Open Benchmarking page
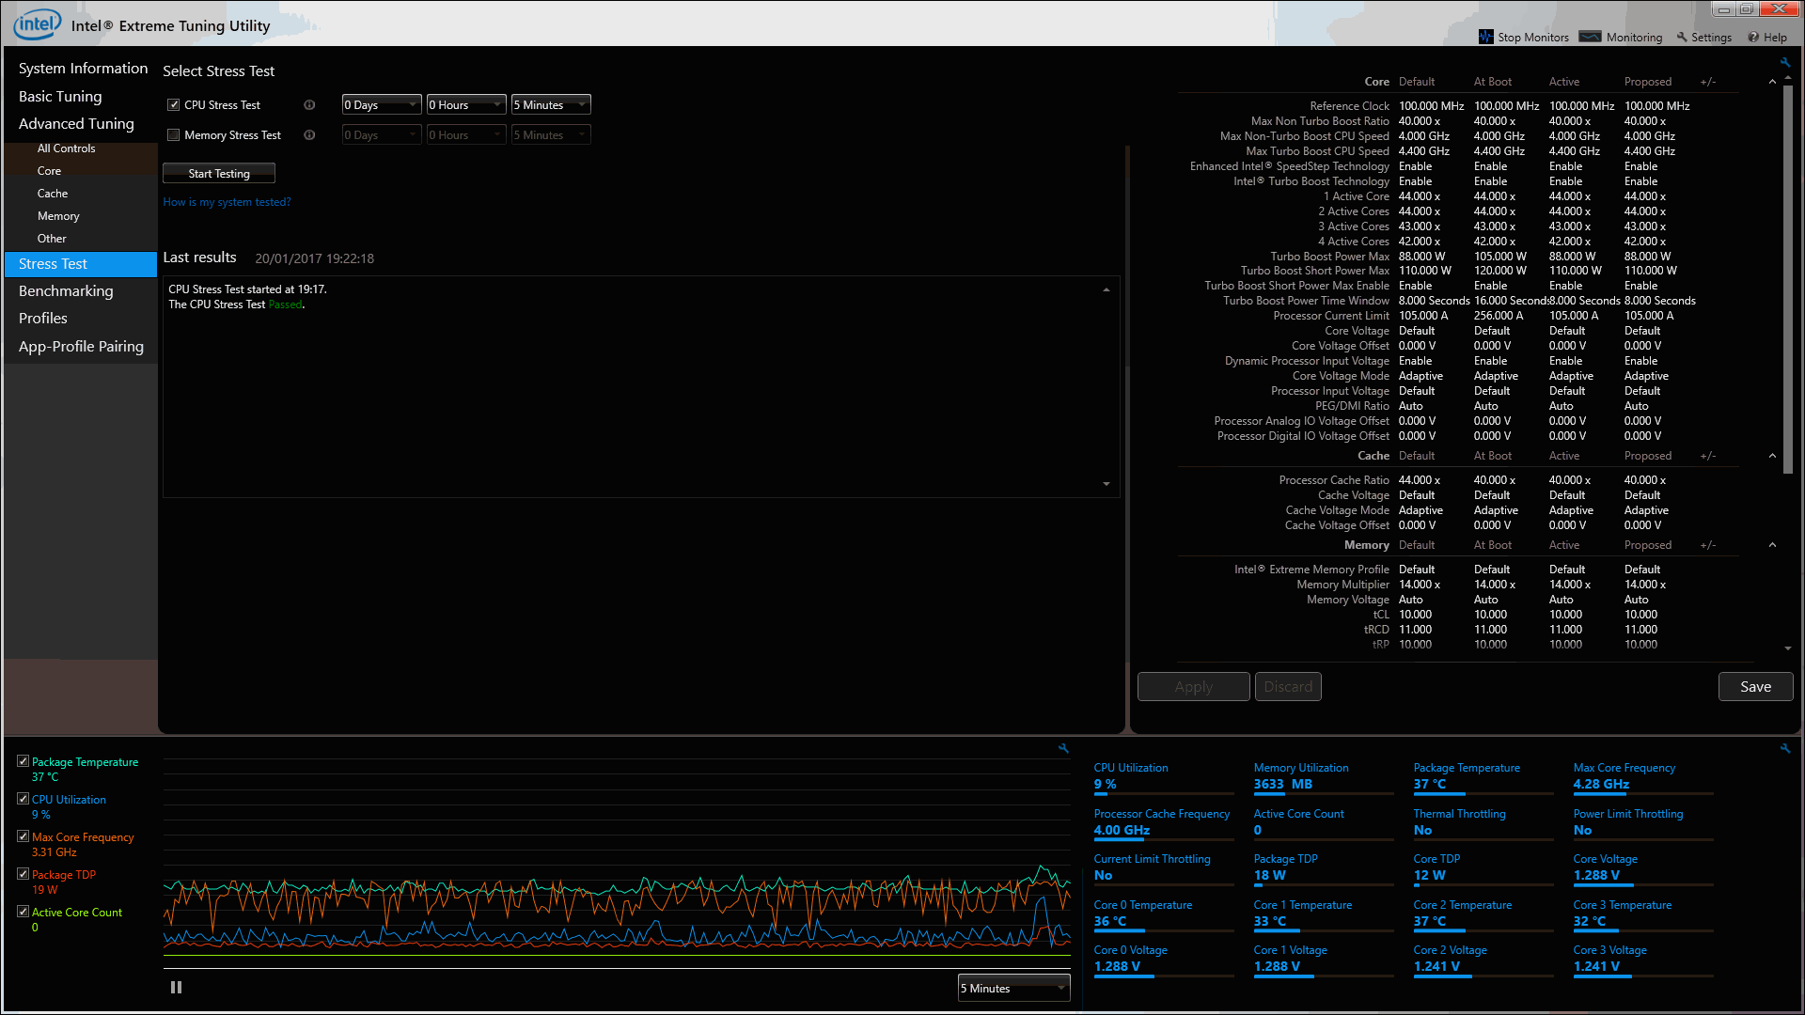 (x=66, y=290)
